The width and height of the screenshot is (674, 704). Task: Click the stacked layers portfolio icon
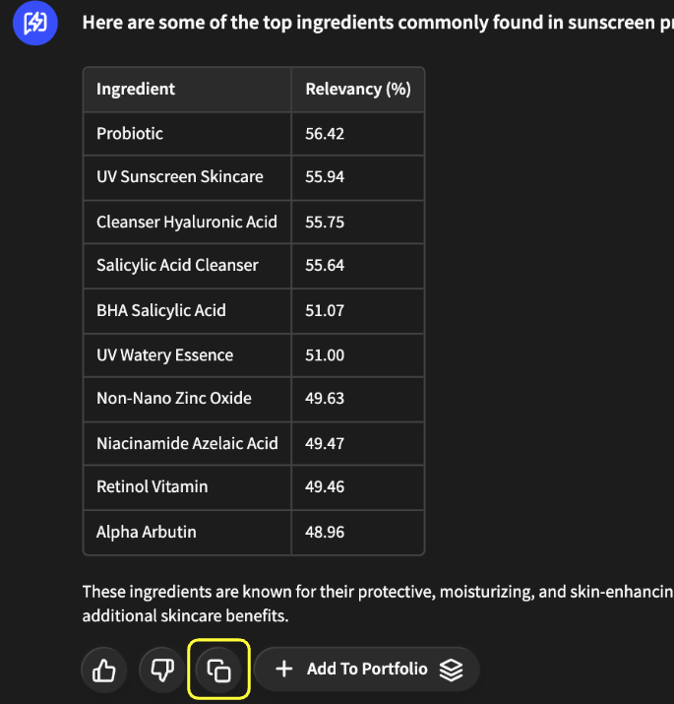pos(451,670)
